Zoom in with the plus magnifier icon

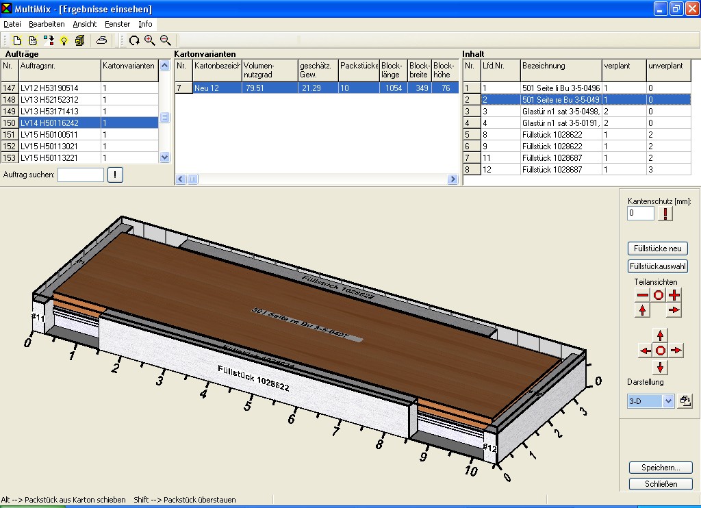pyautogui.click(x=150, y=40)
